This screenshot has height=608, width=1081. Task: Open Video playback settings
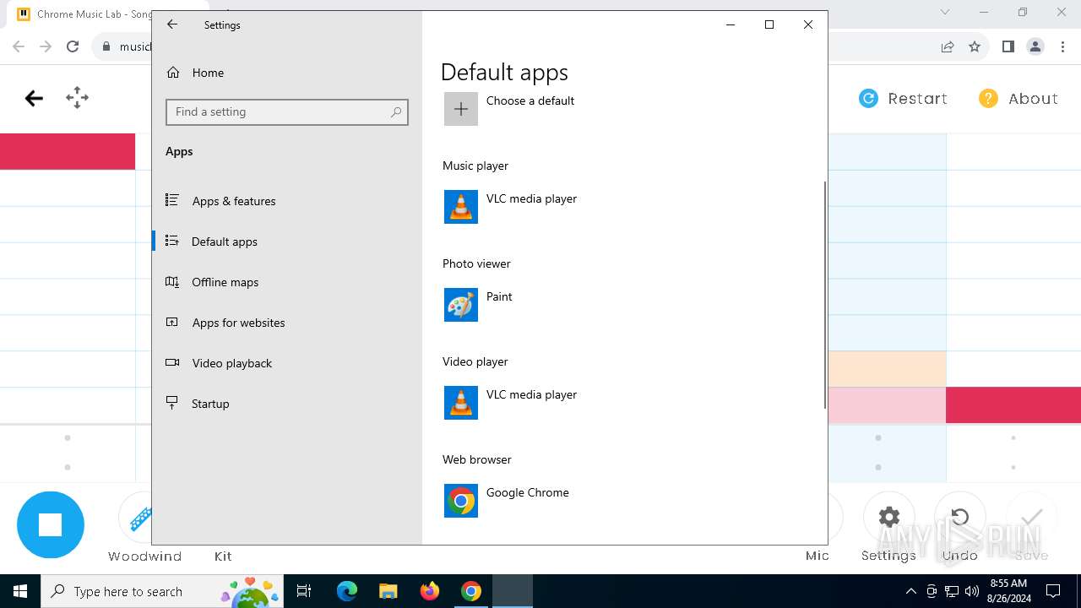click(287, 363)
